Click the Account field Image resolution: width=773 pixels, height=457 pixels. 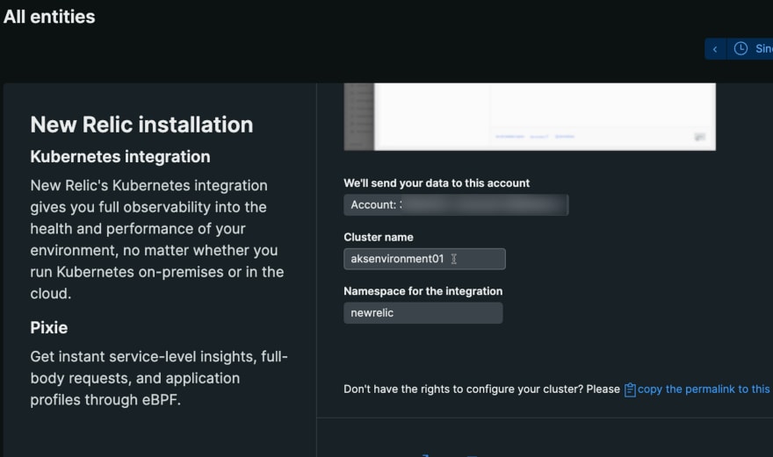[456, 205]
